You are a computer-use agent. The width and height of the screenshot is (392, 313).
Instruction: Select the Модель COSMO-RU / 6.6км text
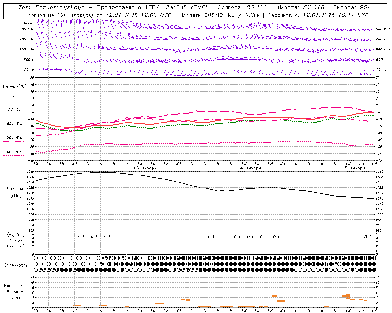coord(221,15)
